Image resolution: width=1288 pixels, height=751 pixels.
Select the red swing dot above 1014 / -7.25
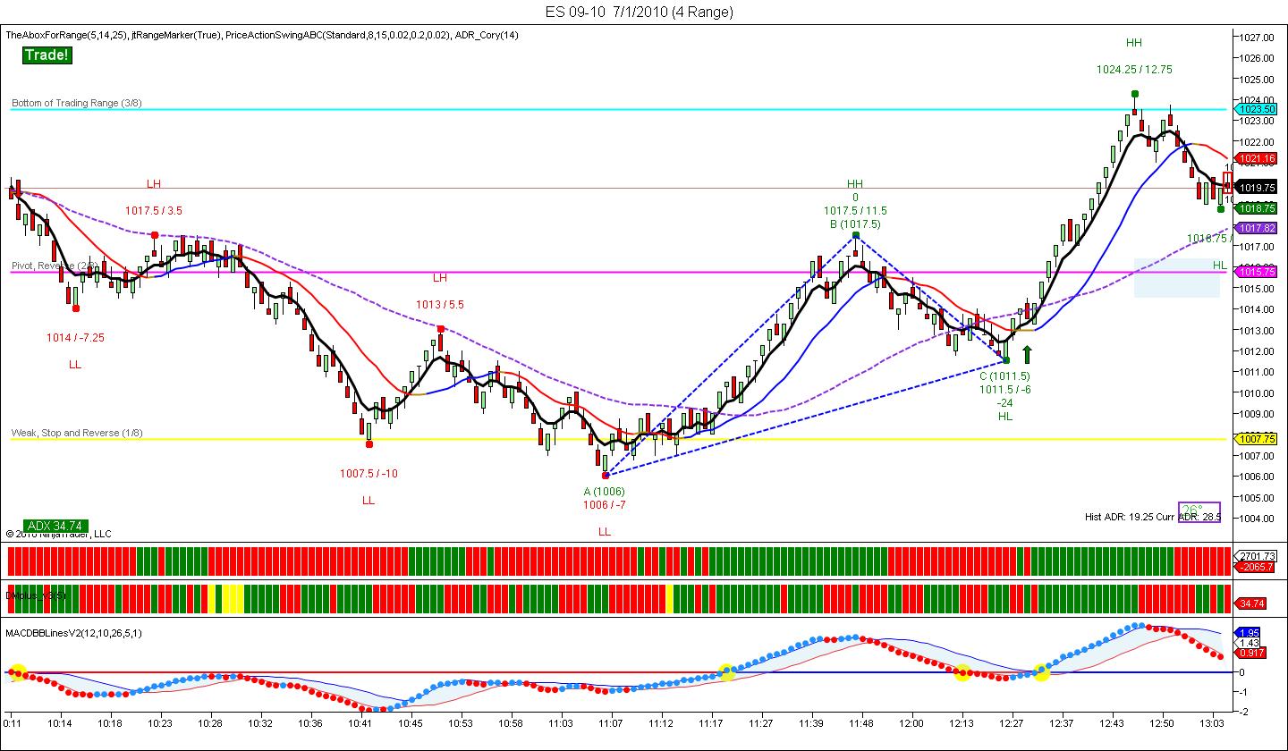coord(76,308)
